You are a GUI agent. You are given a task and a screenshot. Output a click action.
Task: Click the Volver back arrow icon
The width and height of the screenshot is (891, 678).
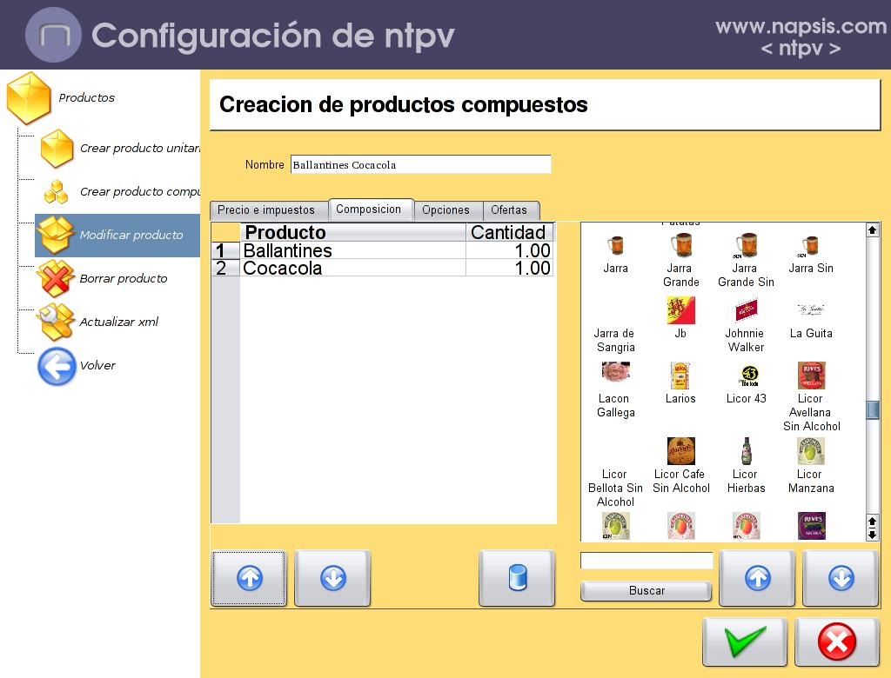(x=57, y=366)
